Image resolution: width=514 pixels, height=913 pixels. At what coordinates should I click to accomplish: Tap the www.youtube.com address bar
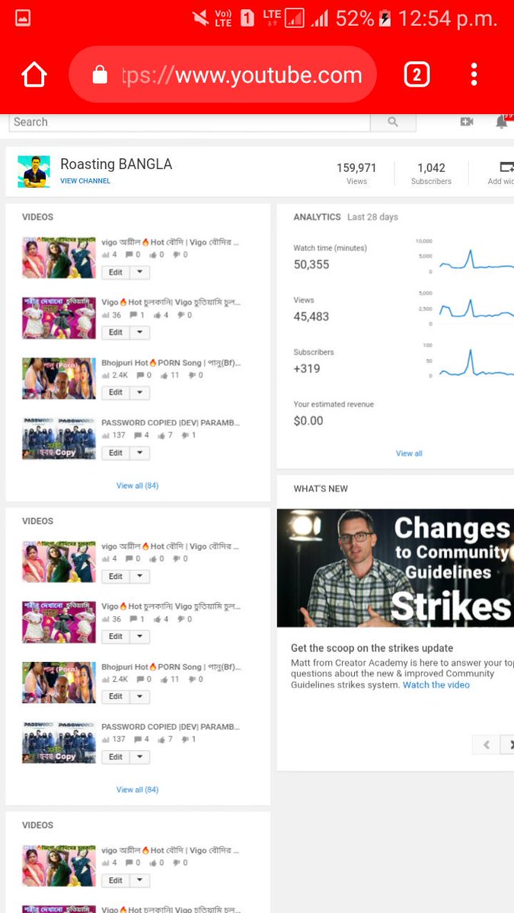(222, 75)
